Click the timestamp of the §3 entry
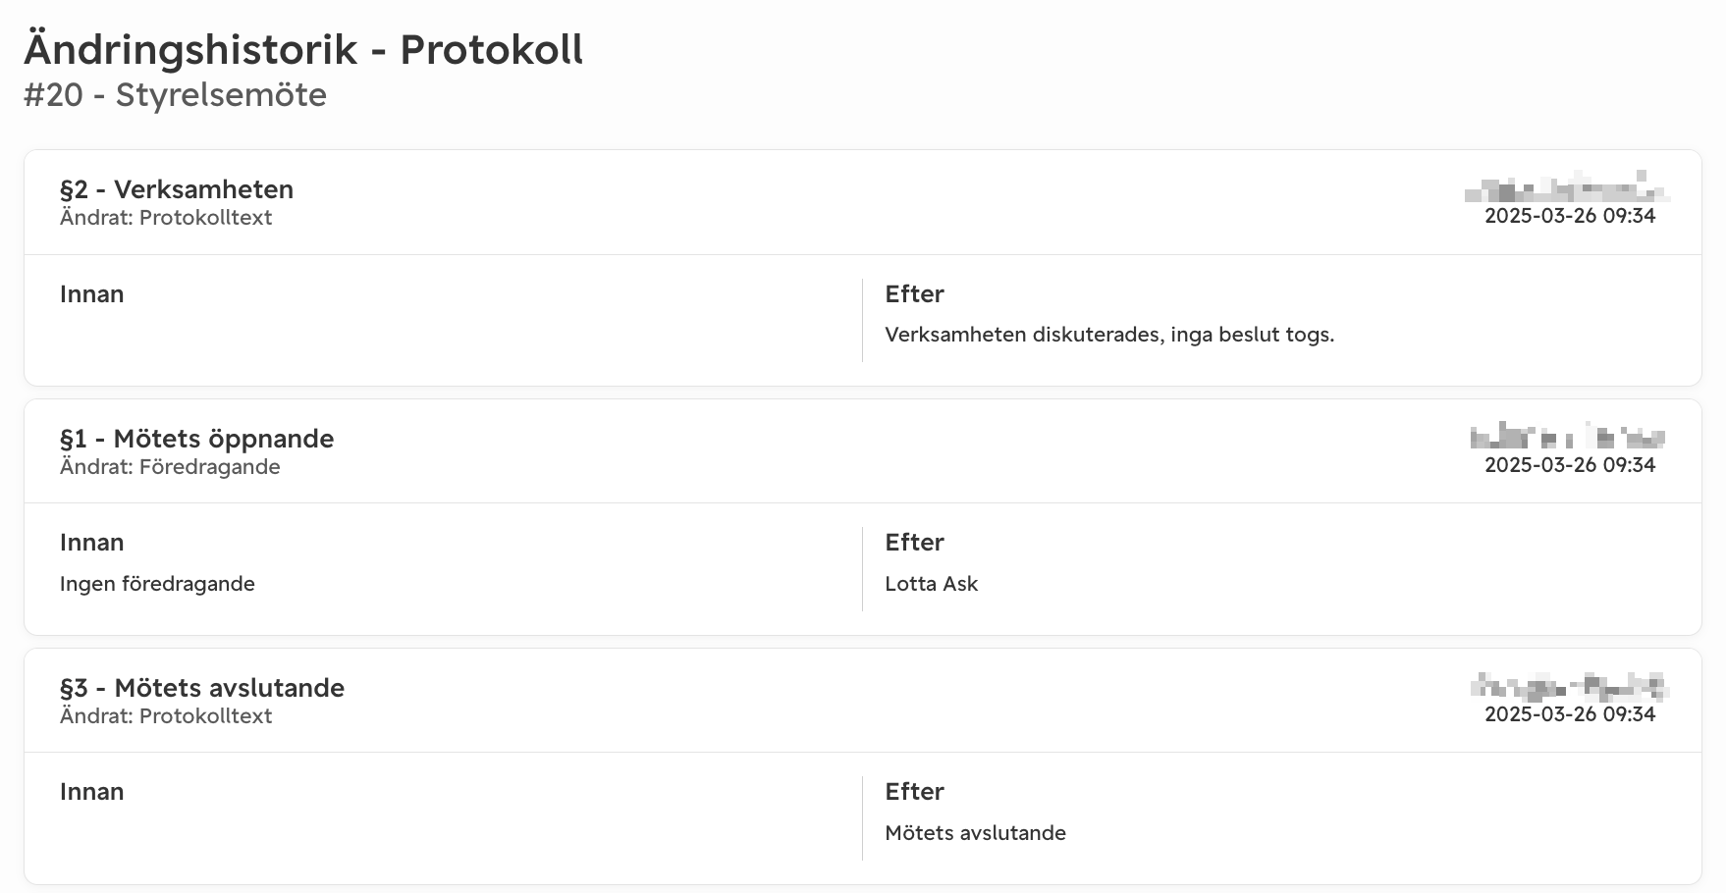This screenshot has width=1726, height=893. point(1570,714)
